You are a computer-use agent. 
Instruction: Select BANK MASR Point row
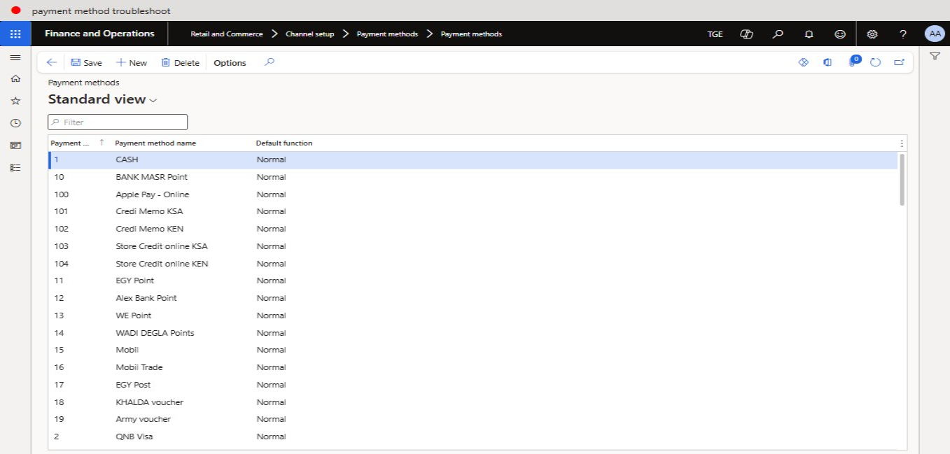pyautogui.click(x=473, y=177)
